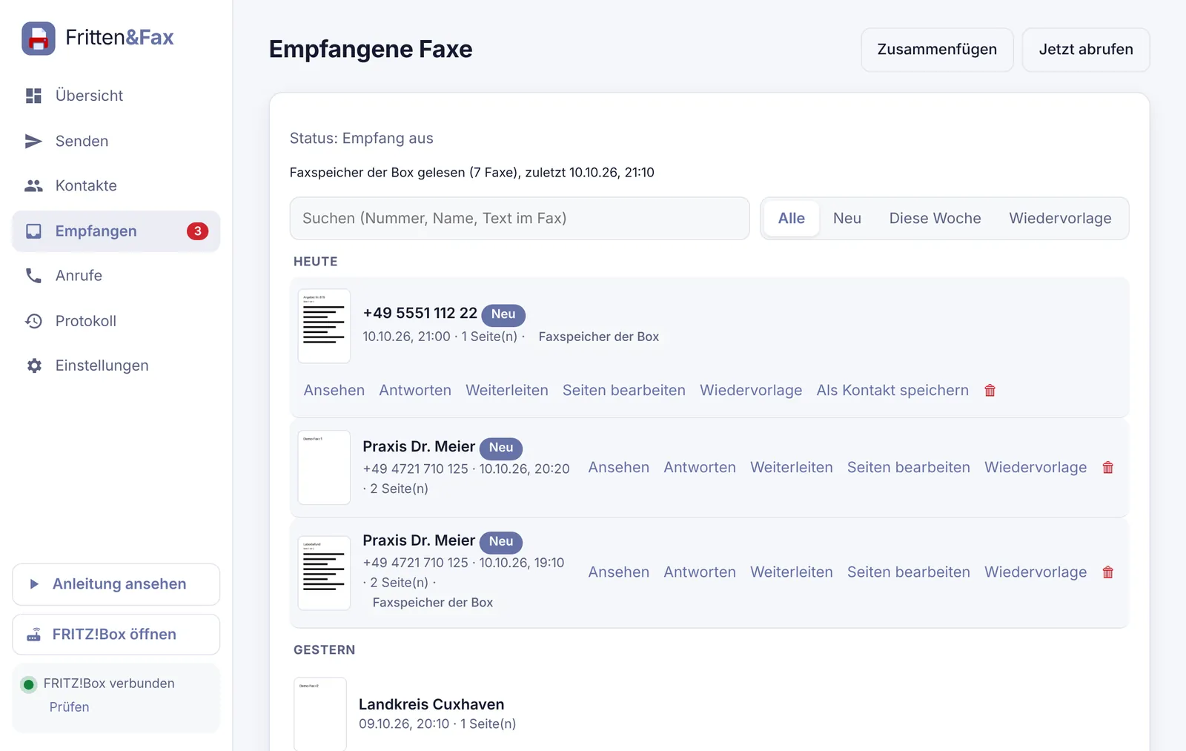The width and height of the screenshot is (1186, 751).
Task: Click Seiten bearbeiten for +49 5551 112 22
Action: [x=624, y=391]
